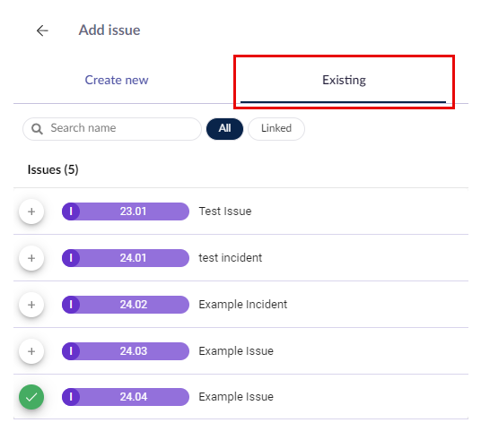Click the magnifier icon in search field
Viewport: 481px width, 440px height.
pyautogui.click(x=37, y=129)
